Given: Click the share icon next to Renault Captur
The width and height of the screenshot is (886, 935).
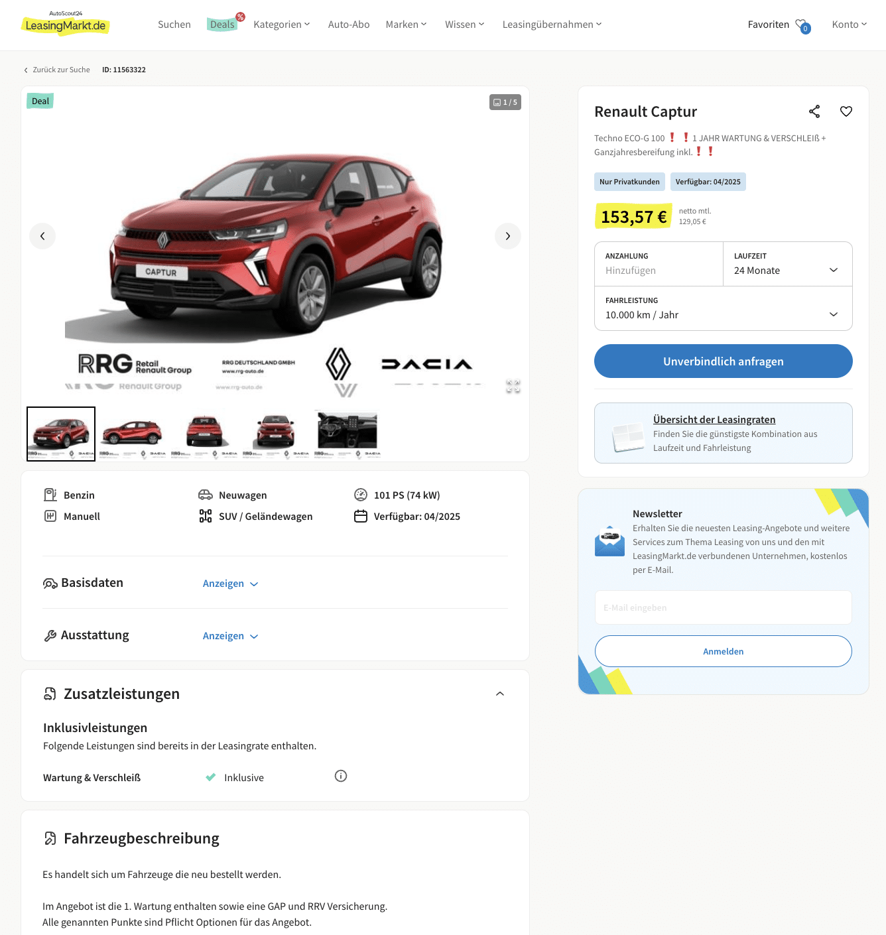Looking at the screenshot, I should [x=814, y=111].
